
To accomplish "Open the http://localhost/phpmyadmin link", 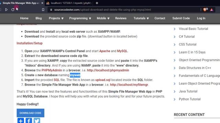I will tap(108, 70).
